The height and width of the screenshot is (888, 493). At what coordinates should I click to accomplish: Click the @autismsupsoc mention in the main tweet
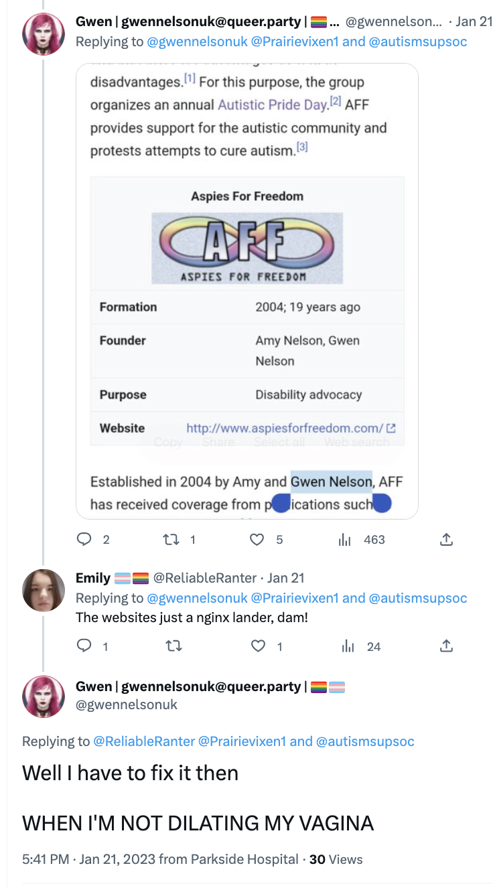[x=365, y=741]
